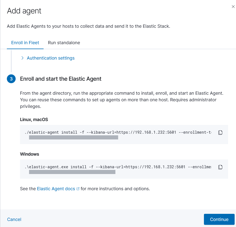The height and width of the screenshot is (227, 236).
Task: Click the copy icon in the Windows code block
Action: 220,167
